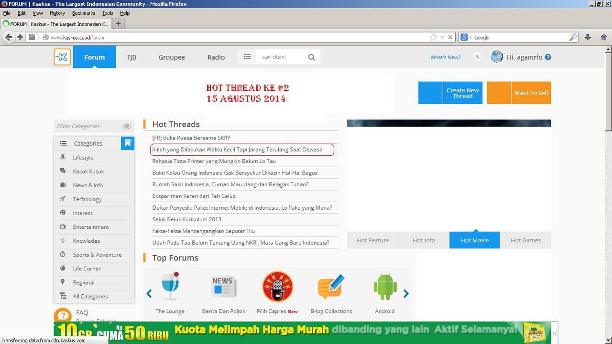Screen dimensions: 612x344
Task: Click the browser Forward arrow button
Action: (x=20, y=37)
